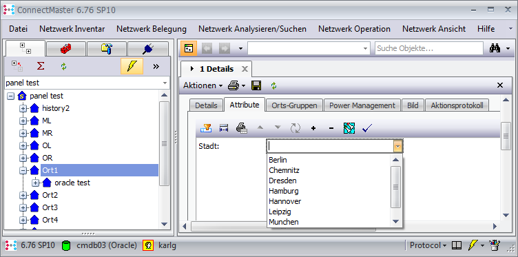Toggle the highlighted lightning bolt button
The width and height of the screenshot is (518, 257).
[x=132, y=66]
